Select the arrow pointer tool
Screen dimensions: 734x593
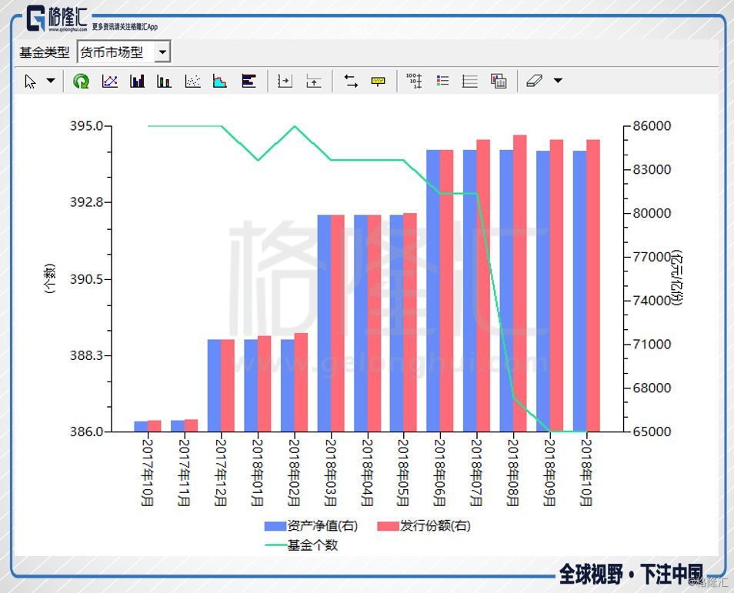30,82
